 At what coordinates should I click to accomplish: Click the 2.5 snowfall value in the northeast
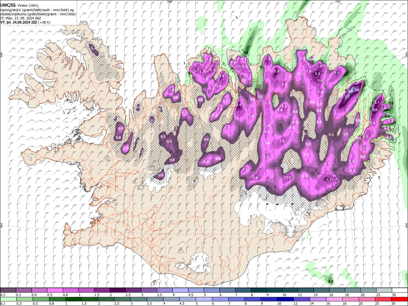pyautogui.click(x=317, y=74)
